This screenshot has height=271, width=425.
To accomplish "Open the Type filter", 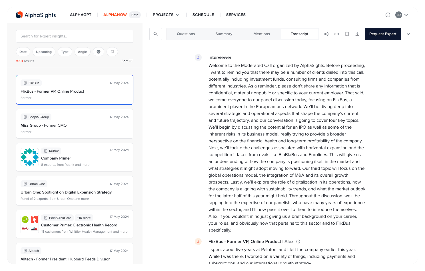I will pyautogui.click(x=65, y=52).
